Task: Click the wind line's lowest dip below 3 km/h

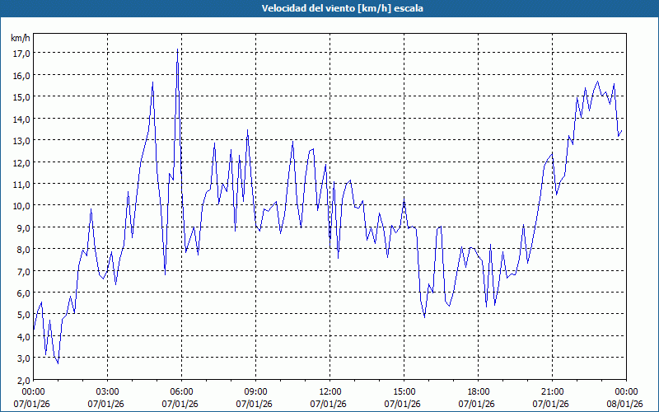Action: click(58, 363)
